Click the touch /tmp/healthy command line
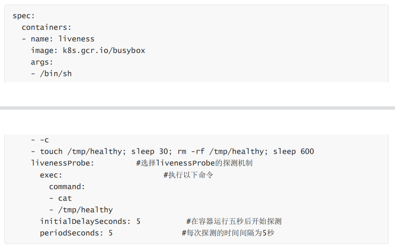The image size is (395, 245). pyautogui.click(x=172, y=151)
